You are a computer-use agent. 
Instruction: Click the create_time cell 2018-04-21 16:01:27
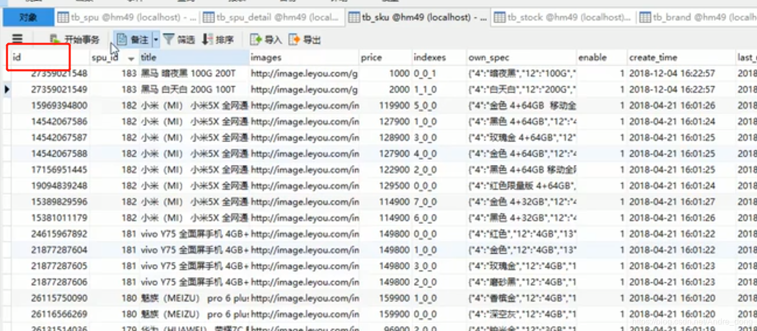click(x=681, y=202)
